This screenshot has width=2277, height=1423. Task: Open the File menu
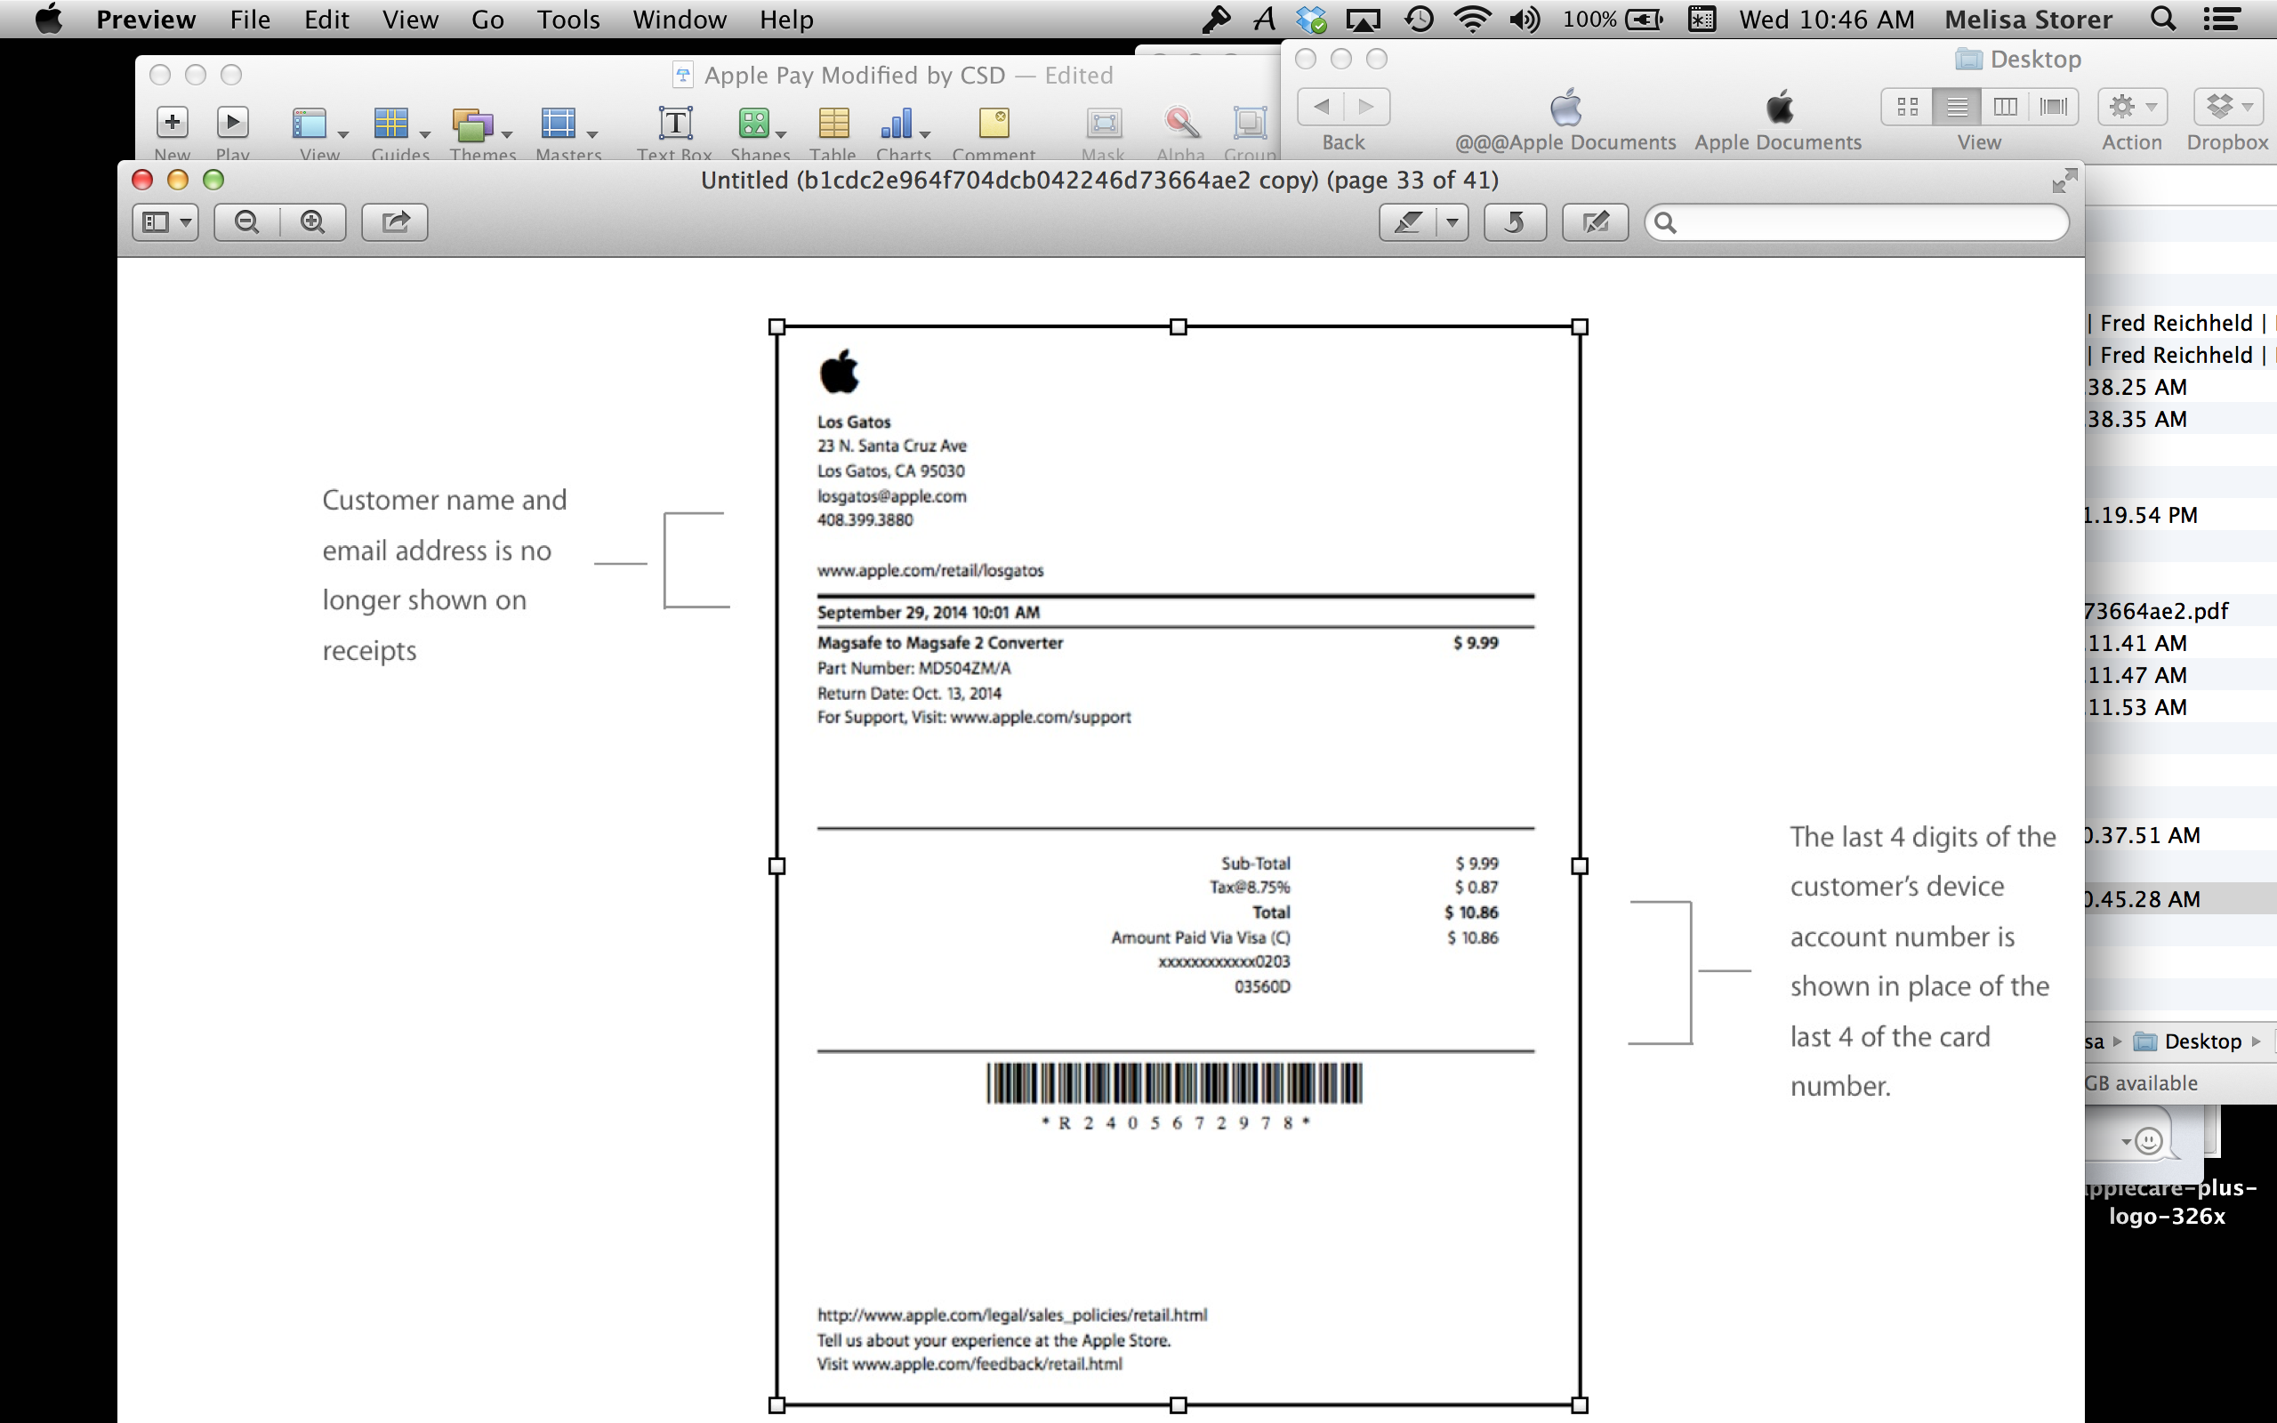(250, 19)
